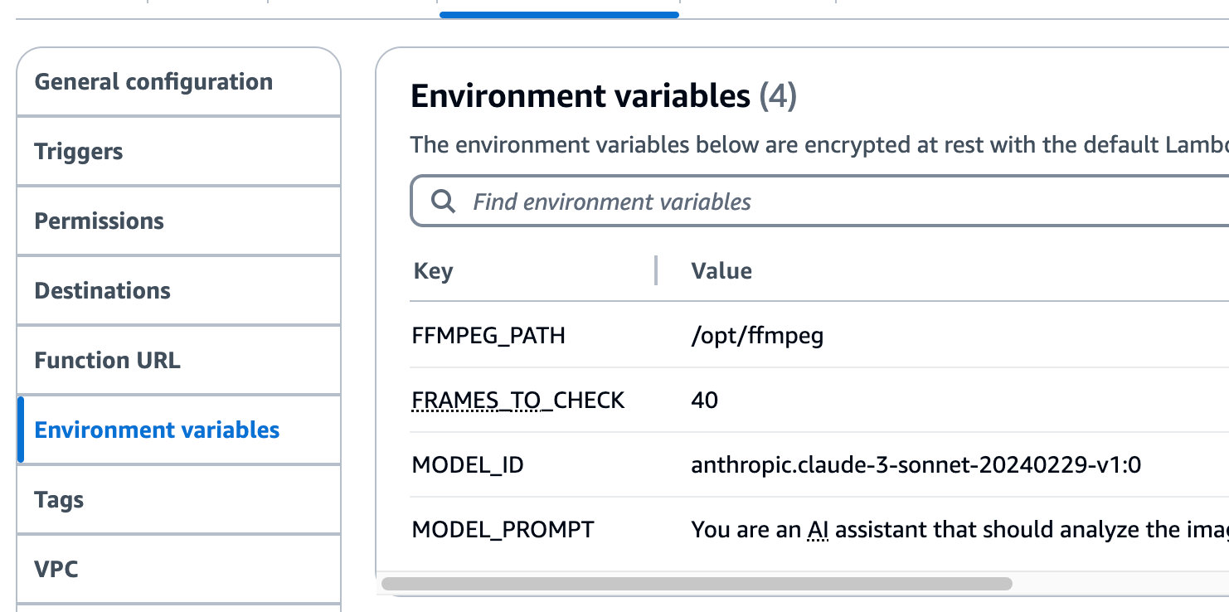The height and width of the screenshot is (612, 1229).
Task: Click the MODEL_PROMPT key
Action: click(x=503, y=530)
